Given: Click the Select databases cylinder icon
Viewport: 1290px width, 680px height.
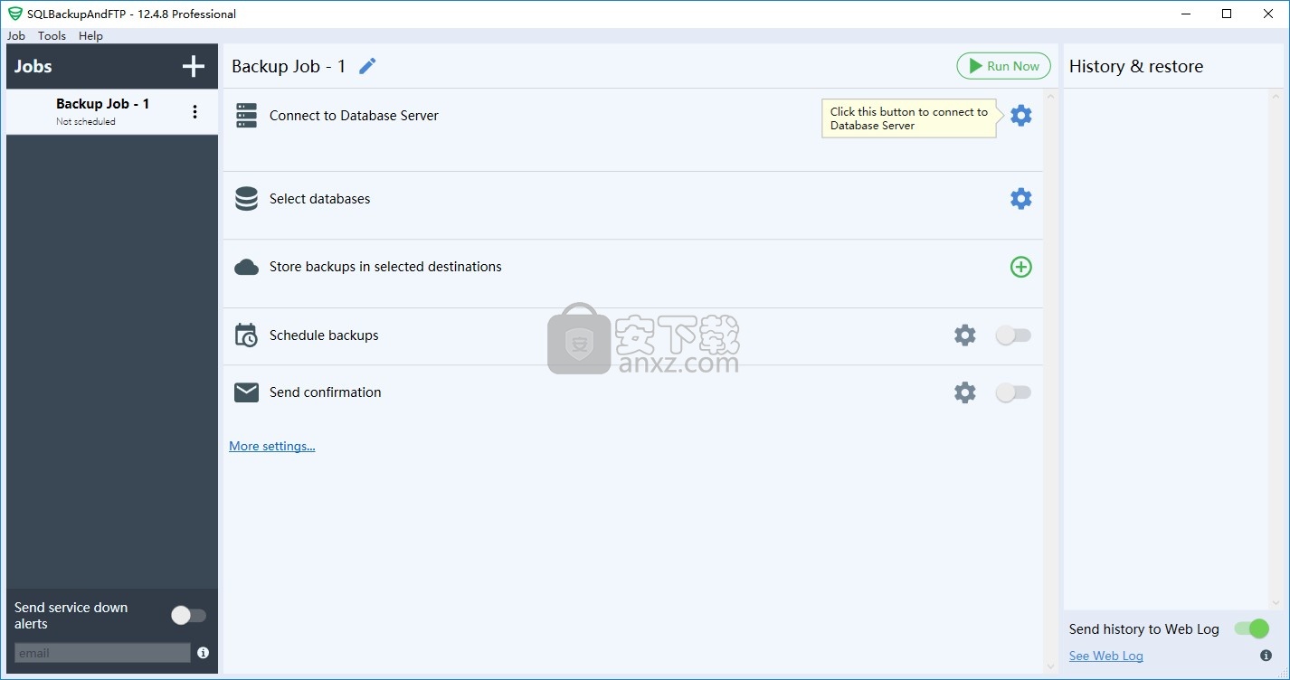Looking at the screenshot, I should coord(247,199).
